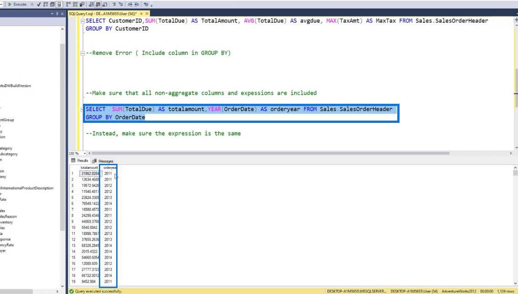The image size is (518, 294).
Task: Select the cell with value 21862.8284
Action: tap(90, 173)
